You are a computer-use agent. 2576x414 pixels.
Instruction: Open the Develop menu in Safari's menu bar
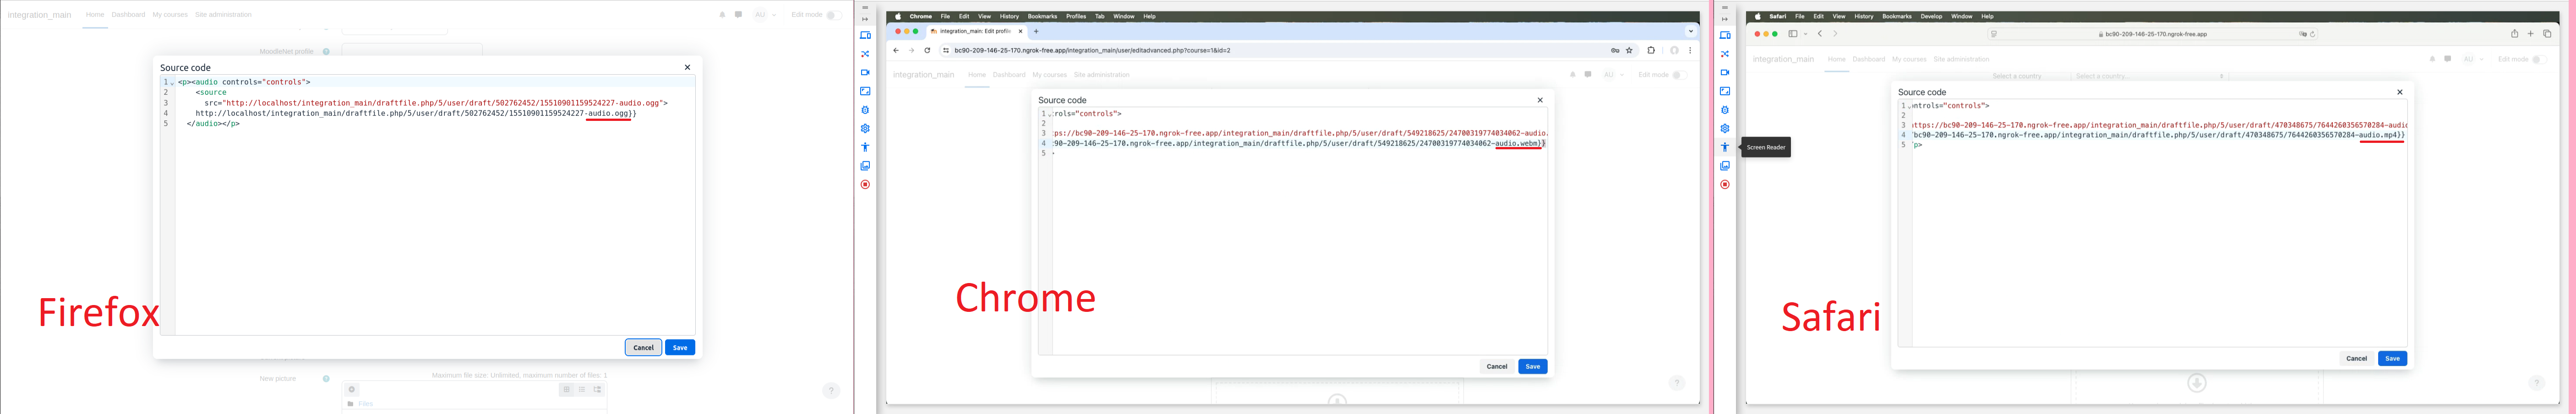[1931, 16]
